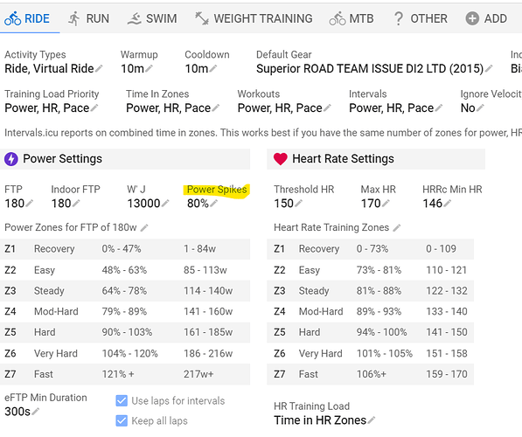Edit the Warmup 10m pencil icon

[149, 68]
